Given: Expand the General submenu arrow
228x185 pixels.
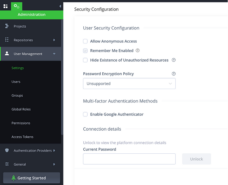Looking at the screenshot, I should click(54, 164).
